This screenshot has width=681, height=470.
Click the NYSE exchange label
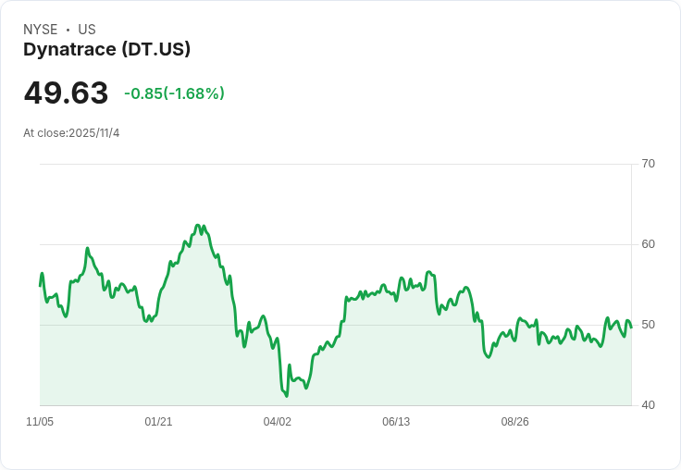tap(40, 30)
